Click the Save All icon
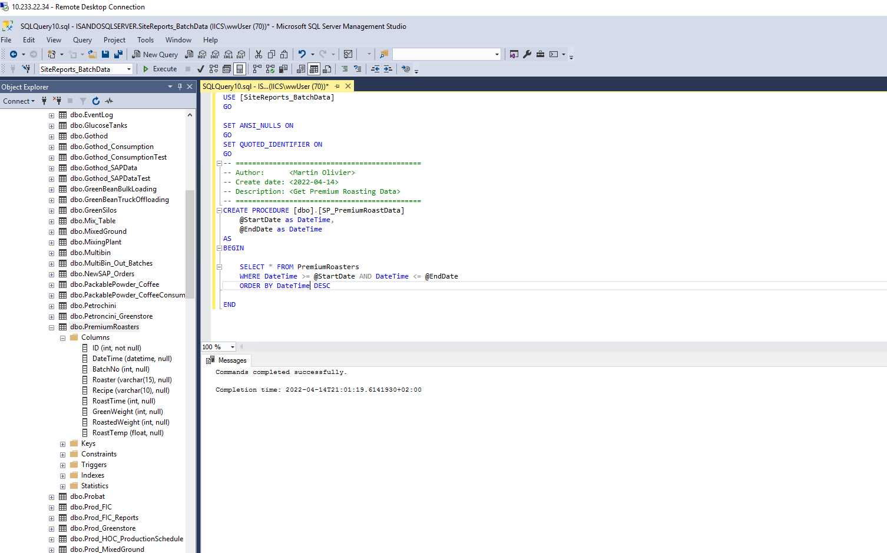Image resolution: width=887 pixels, height=553 pixels. [x=118, y=54]
